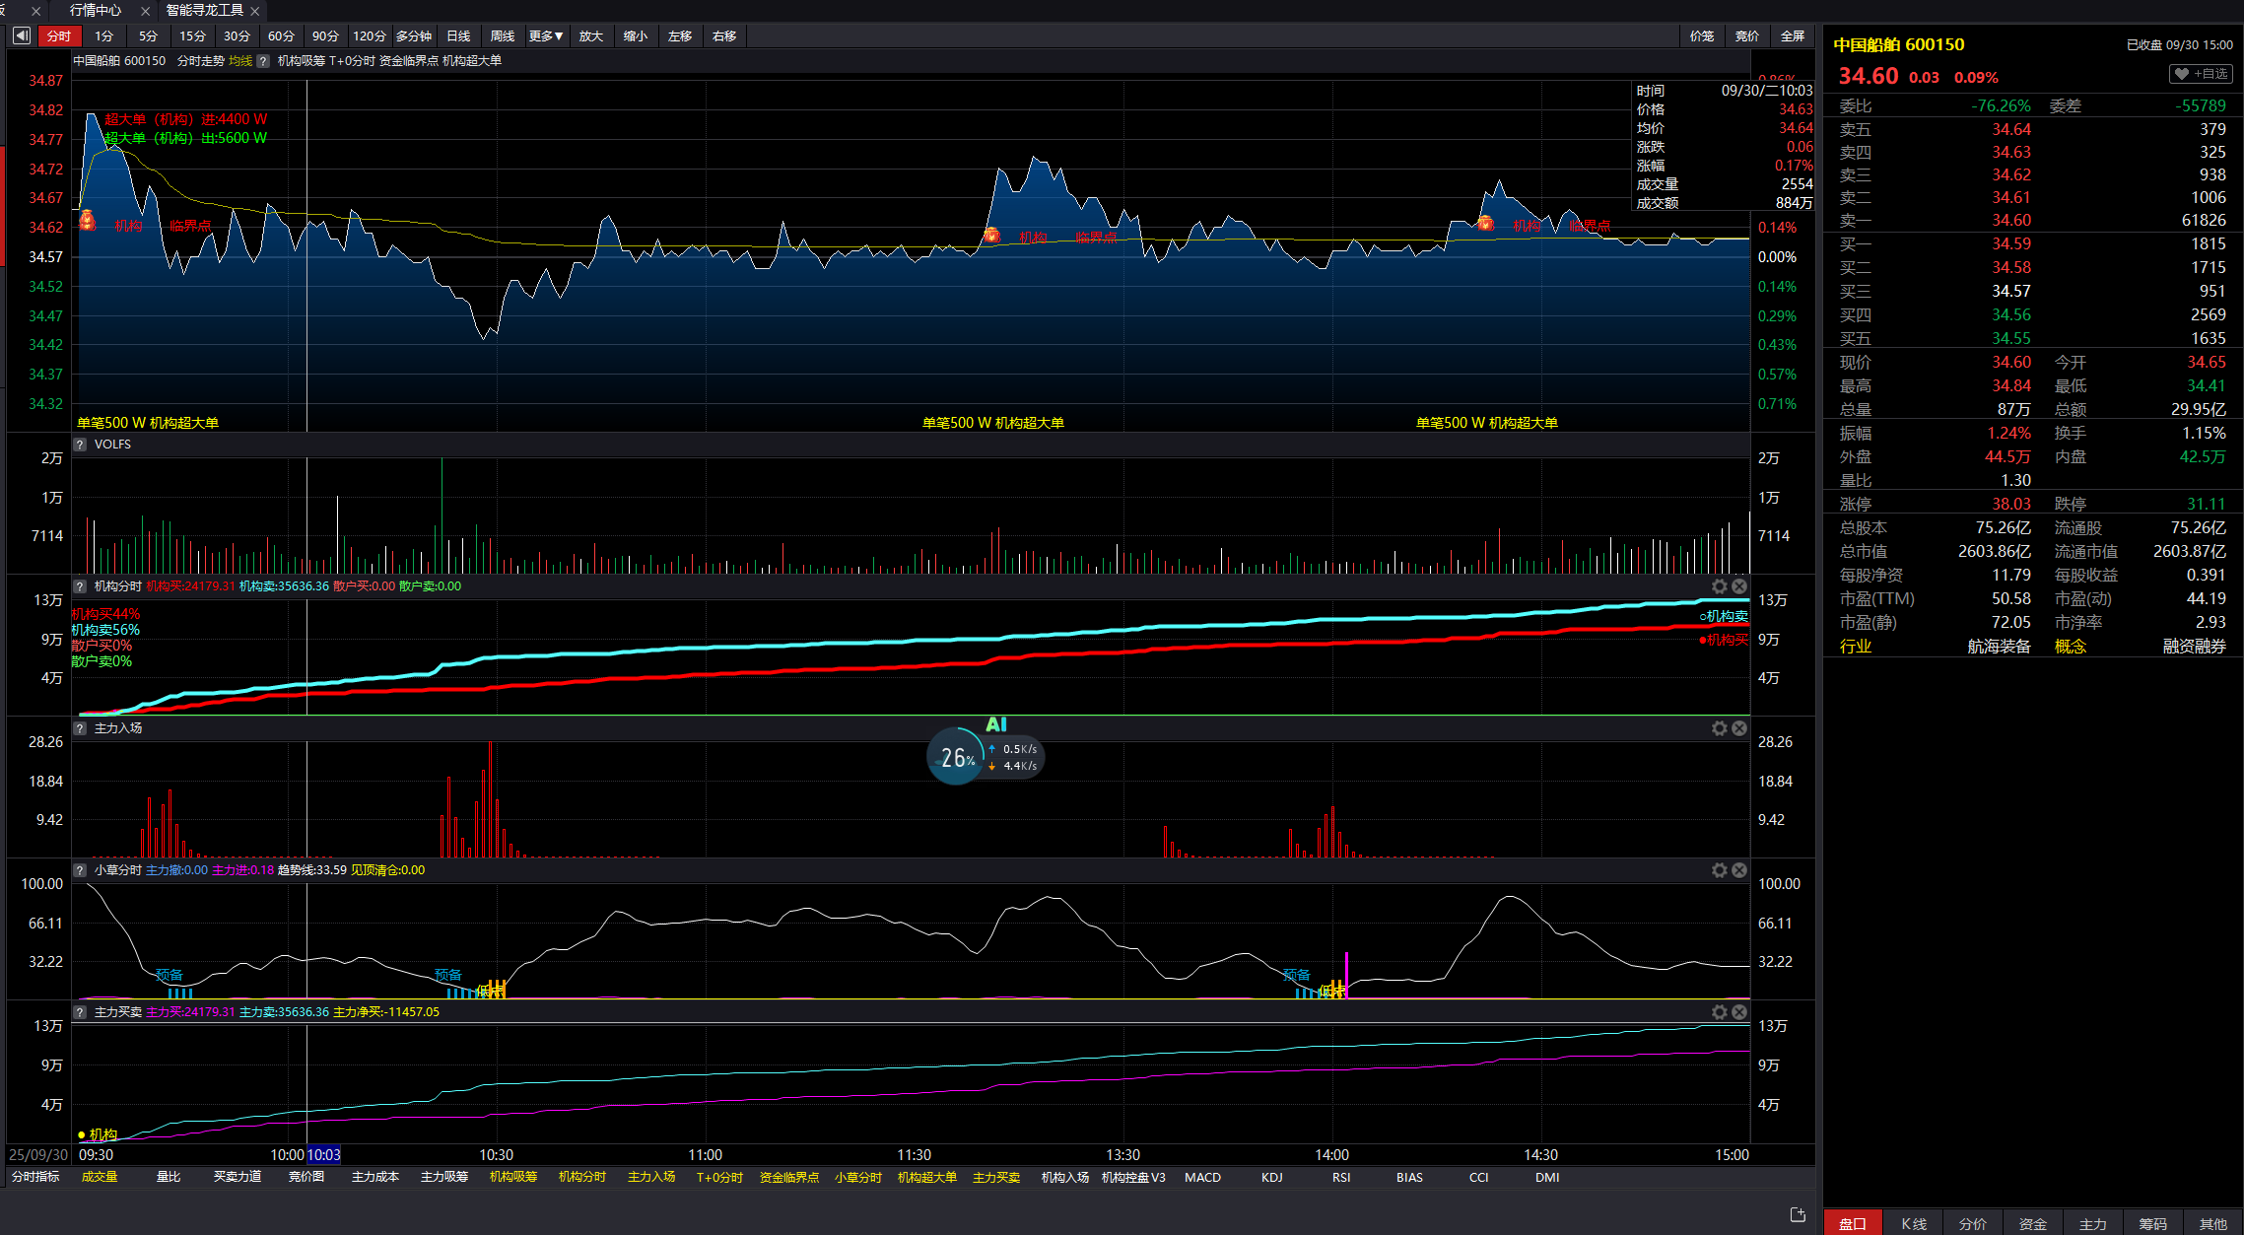This screenshot has width=2244, height=1235.
Task: Toggle the 机构吸筹 indicator at bottom
Action: 513,1177
